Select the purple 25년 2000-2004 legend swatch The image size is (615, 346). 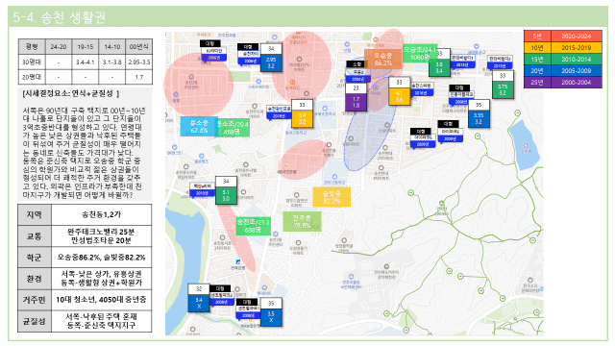[x=563, y=83]
